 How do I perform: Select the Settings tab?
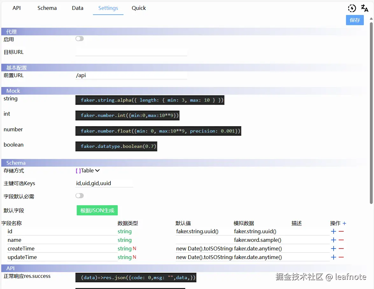(108, 8)
